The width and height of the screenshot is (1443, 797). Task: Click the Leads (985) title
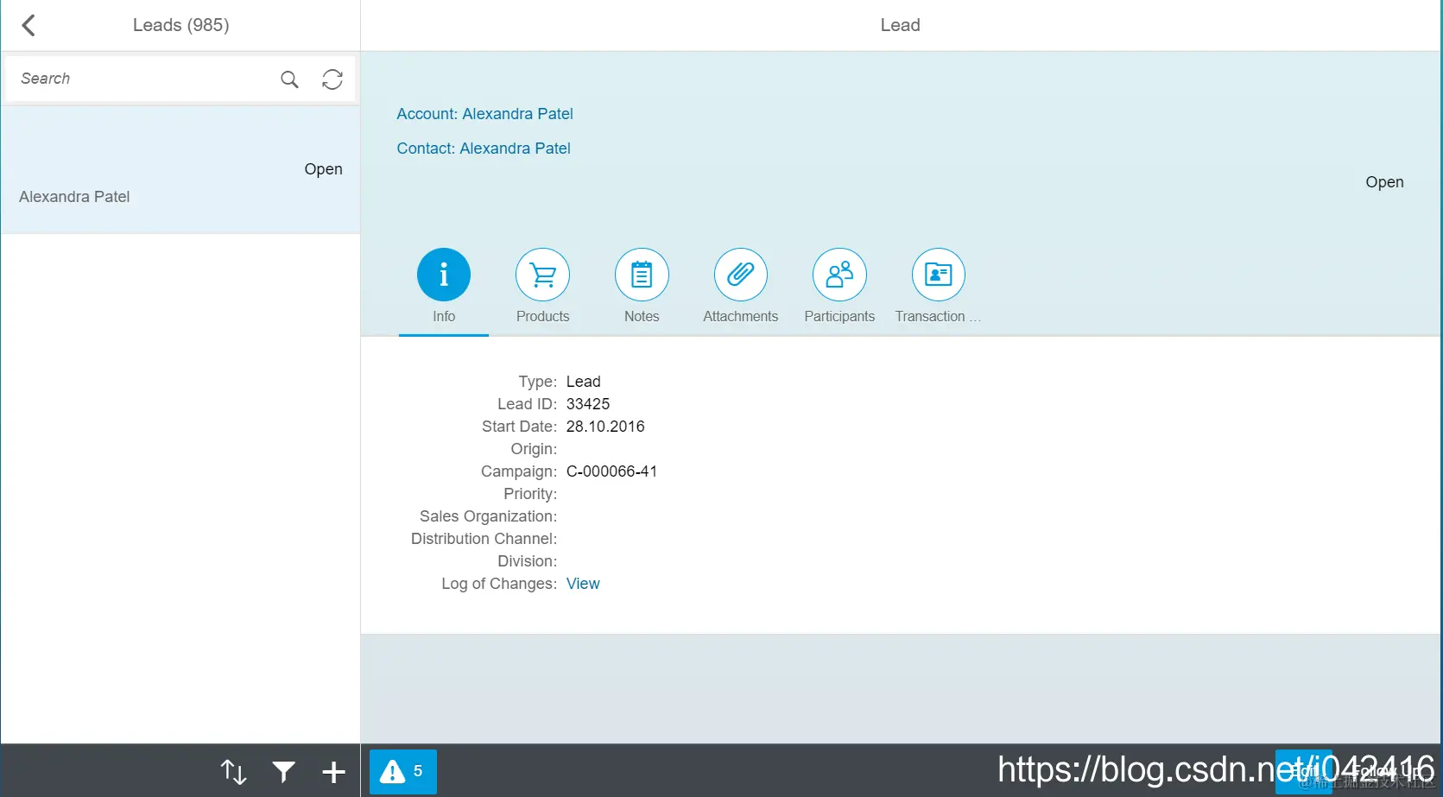point(180,25)
